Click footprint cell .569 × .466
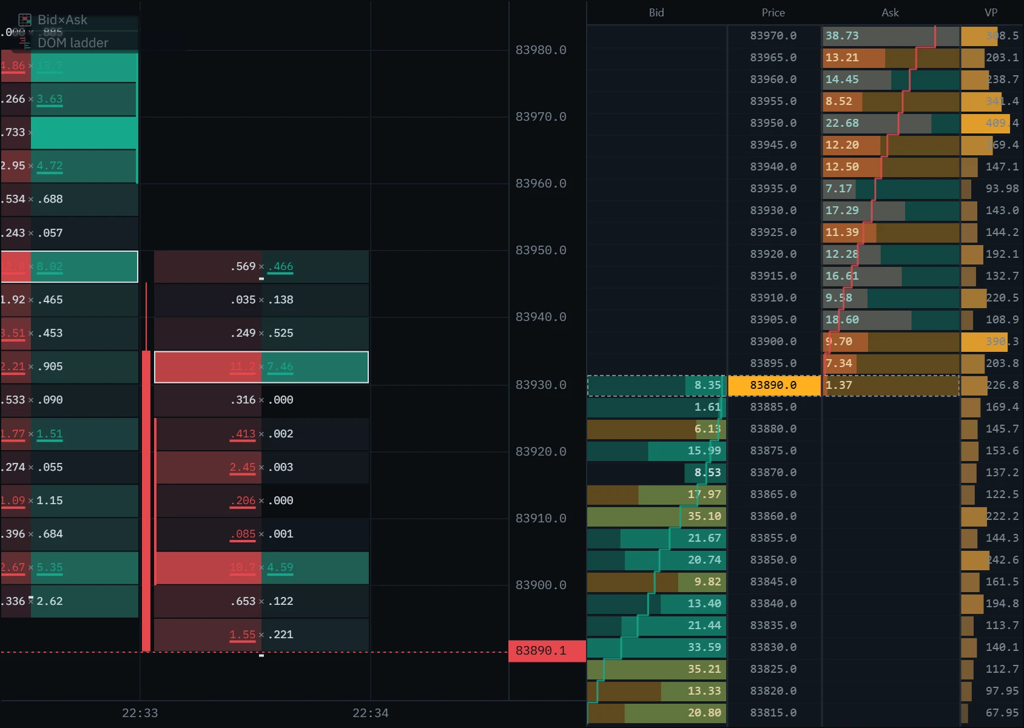 tap(261, 266)
